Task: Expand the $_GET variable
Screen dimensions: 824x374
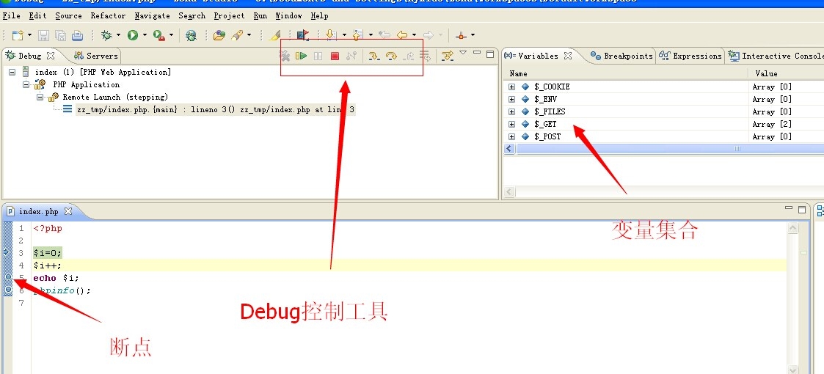Action: click(512, 125)
